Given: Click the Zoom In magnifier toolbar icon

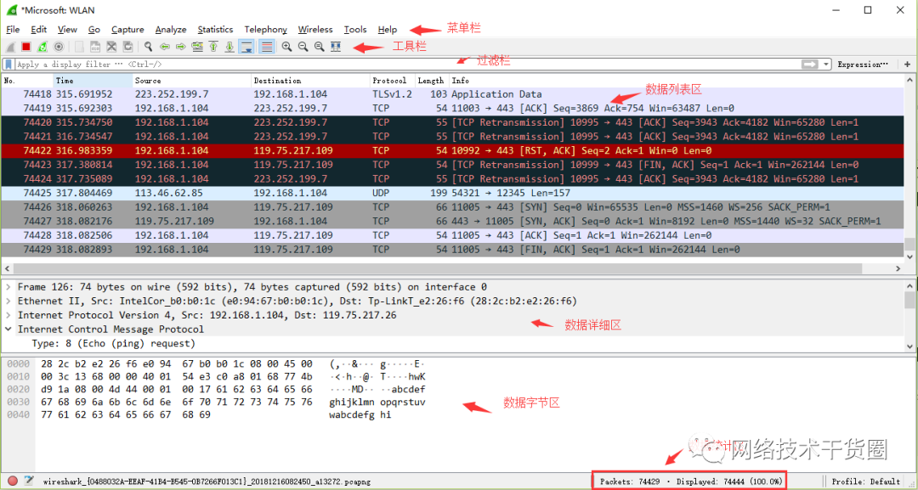Looking at the screenshot, I should point(287,47).
